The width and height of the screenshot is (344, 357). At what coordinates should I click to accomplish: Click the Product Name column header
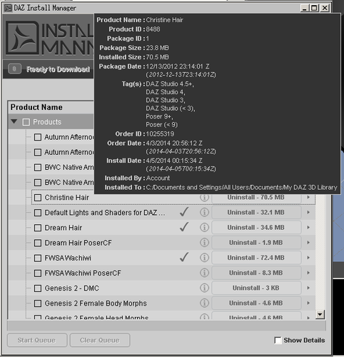(x=36, y=107)
